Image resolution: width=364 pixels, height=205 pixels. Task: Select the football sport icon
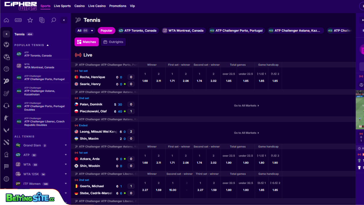pyautogui.click(x=6, y=45)
